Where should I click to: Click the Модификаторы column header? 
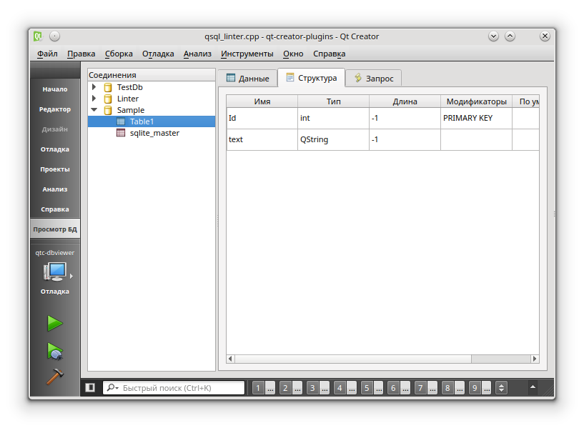tap(476, 101)
